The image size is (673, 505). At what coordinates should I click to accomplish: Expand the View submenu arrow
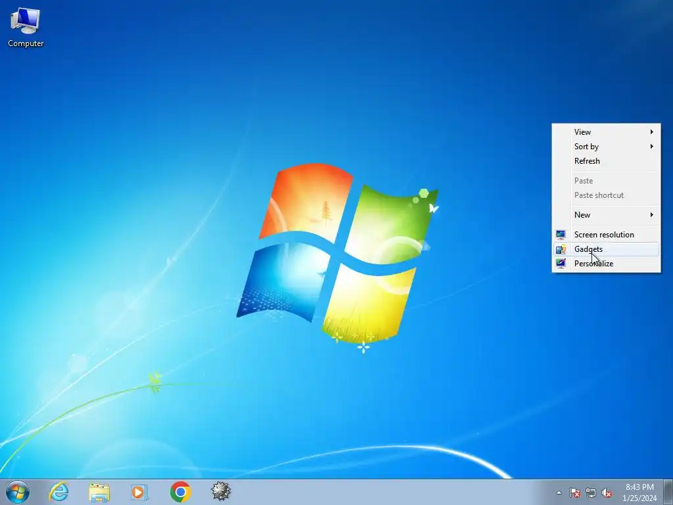coord(651,132)
